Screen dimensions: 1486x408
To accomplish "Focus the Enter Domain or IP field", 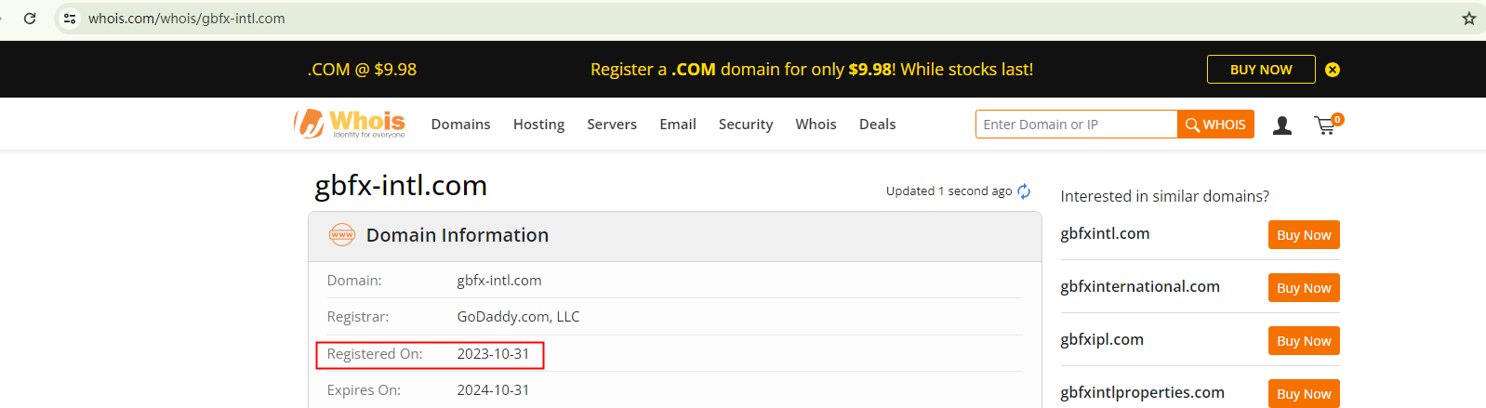I will point(1076,125).
